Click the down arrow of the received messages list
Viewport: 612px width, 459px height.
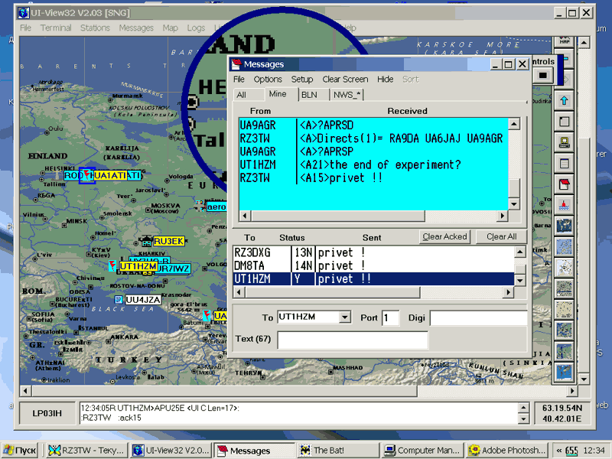514,204
